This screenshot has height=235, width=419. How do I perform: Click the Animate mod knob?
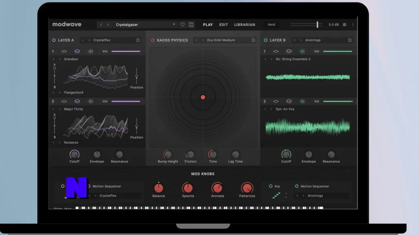tap(217, 188)
